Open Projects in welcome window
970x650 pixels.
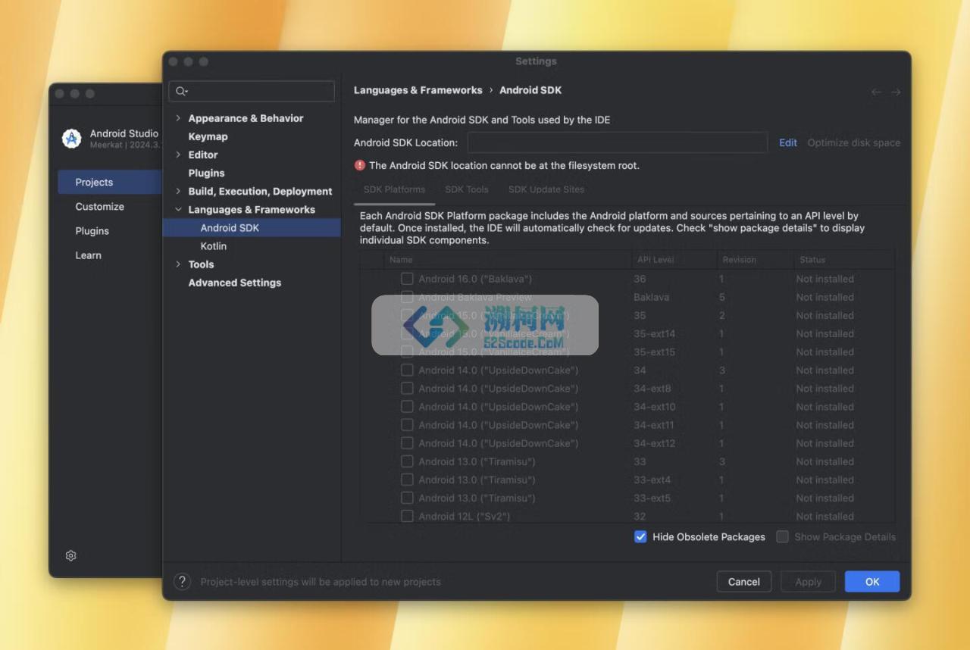coord(110,182)
